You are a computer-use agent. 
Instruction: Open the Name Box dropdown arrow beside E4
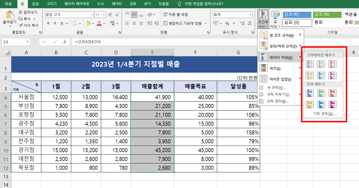point(28,42)
